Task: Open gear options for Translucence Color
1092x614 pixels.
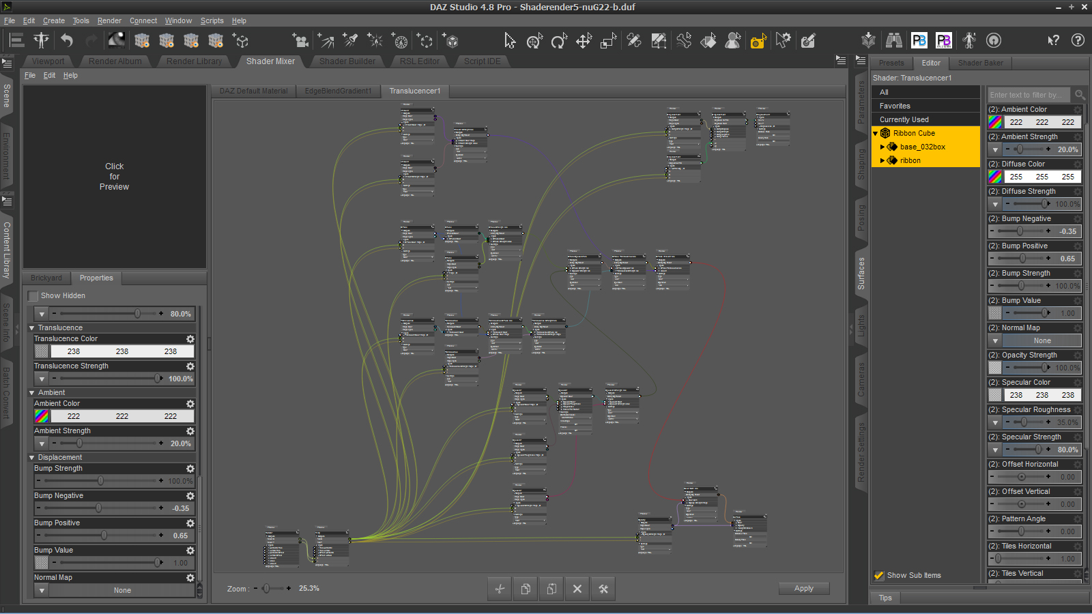Action: 190,339
